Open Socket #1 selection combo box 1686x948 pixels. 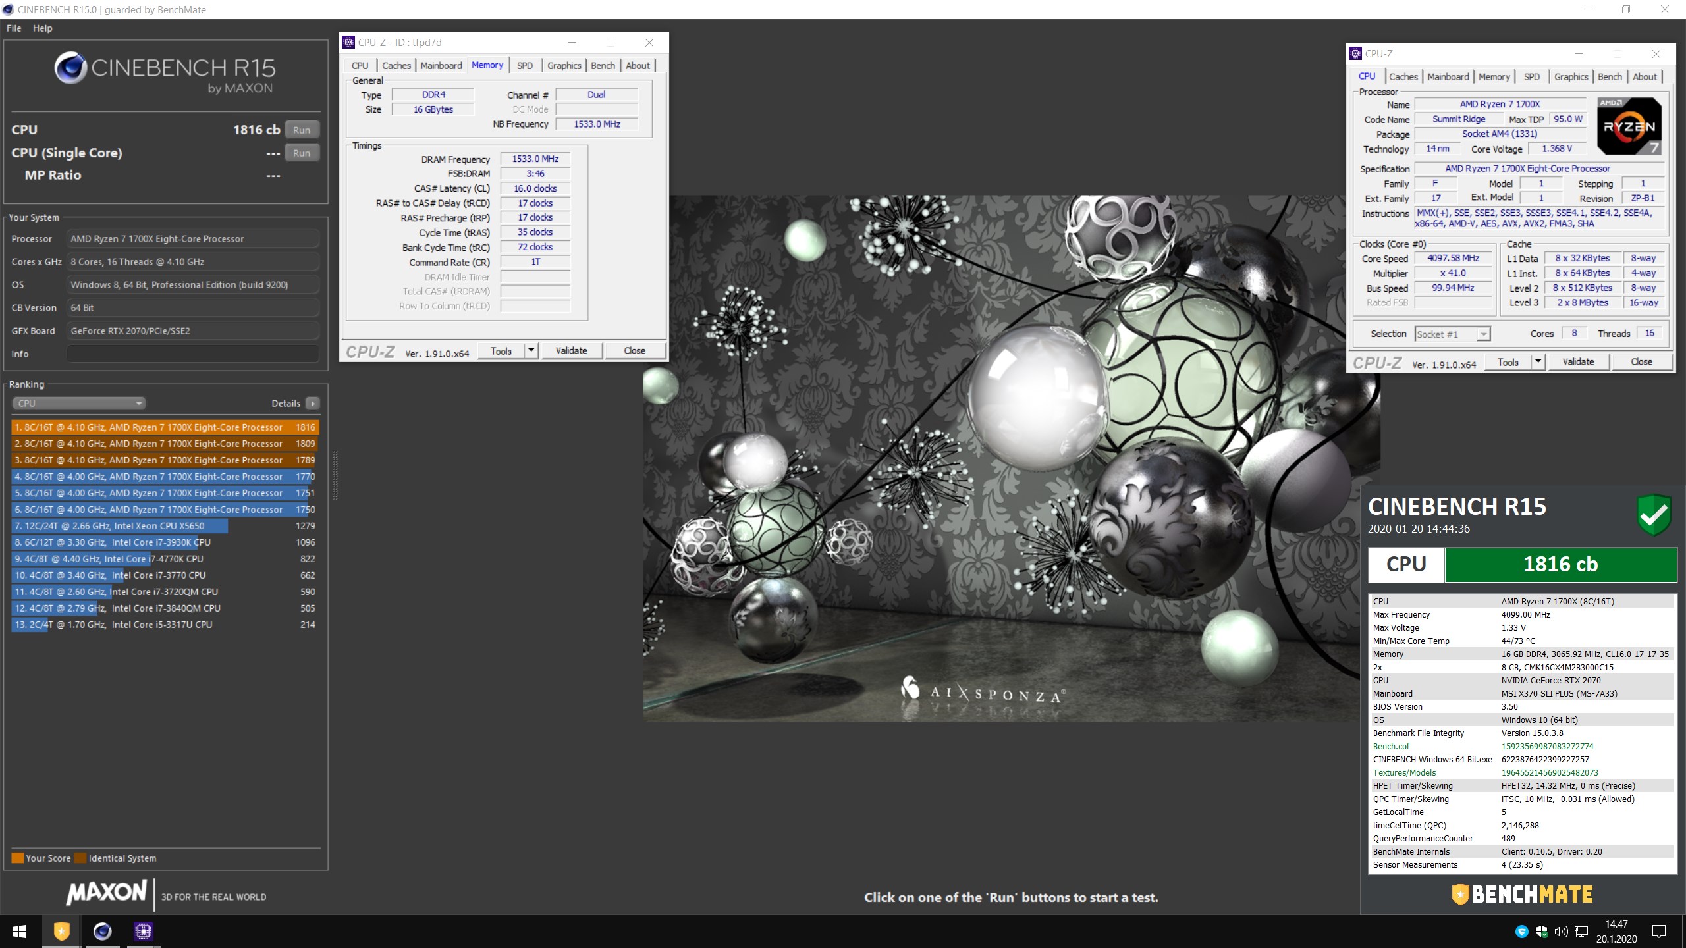pyautogui.click(x=1452, y=334)
